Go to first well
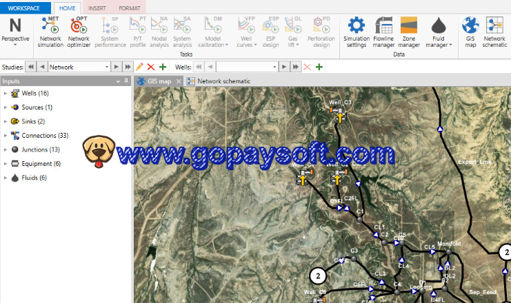This screenshot has width=511, height=303. pos(199,67)
